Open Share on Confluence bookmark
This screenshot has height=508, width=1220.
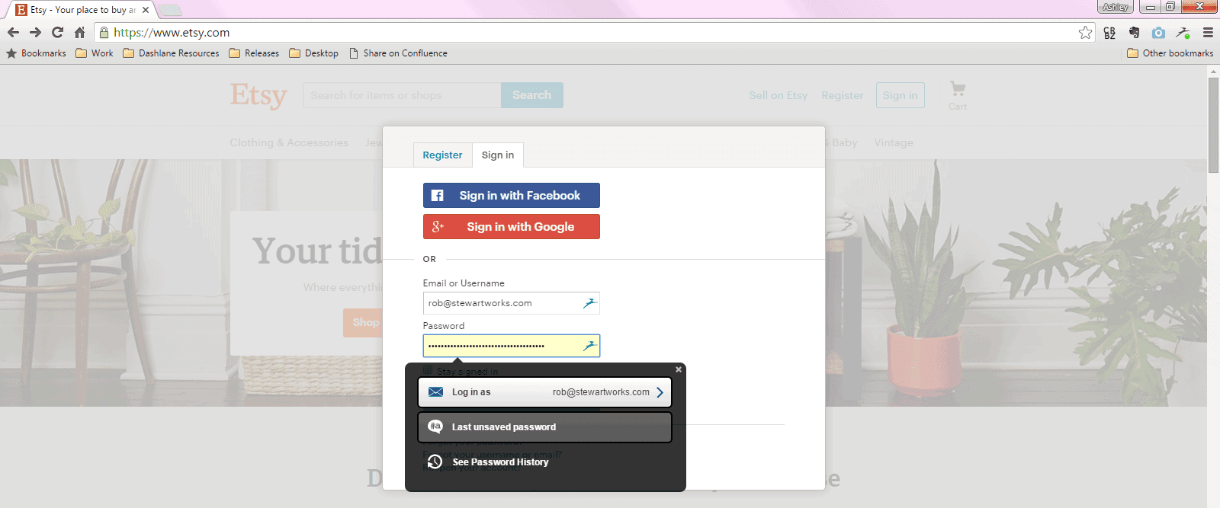398,53
